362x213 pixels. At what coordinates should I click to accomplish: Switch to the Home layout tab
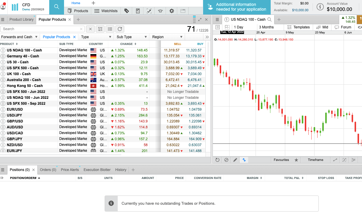pos(76,3)
